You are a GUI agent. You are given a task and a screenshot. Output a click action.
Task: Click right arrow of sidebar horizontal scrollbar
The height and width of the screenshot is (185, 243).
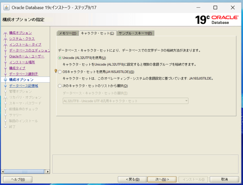coord(48,171)
